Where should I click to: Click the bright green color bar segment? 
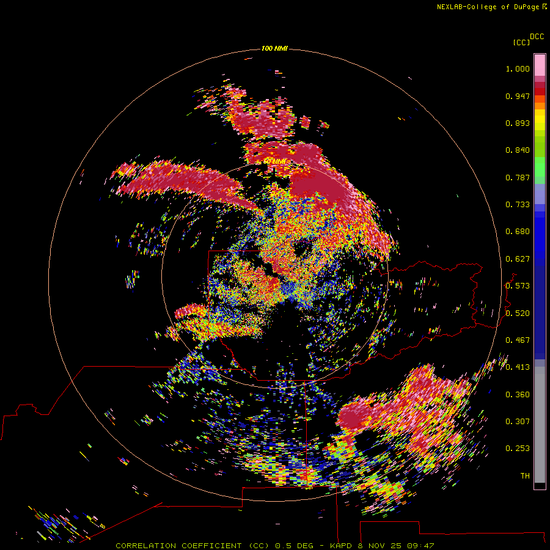click(540, 167)
